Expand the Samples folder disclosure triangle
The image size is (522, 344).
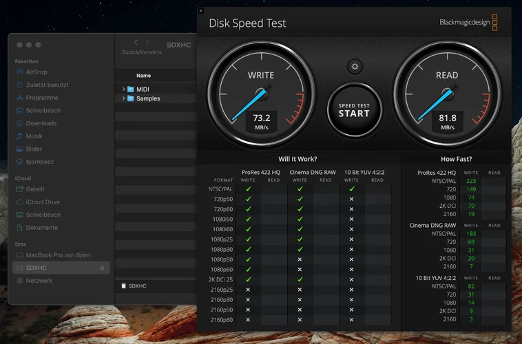[x=123, y=98]
